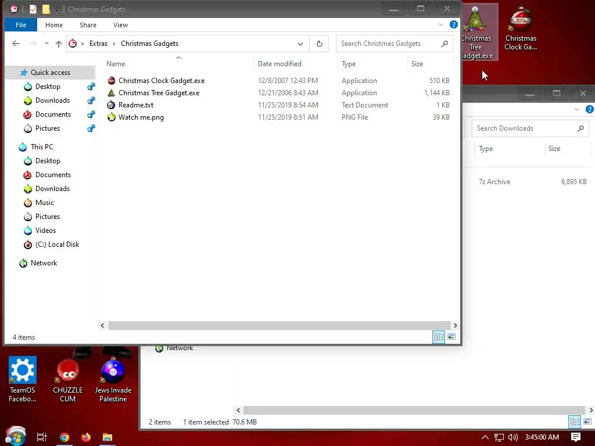Click the Readme.txt file icon

(x=111, y=105)
